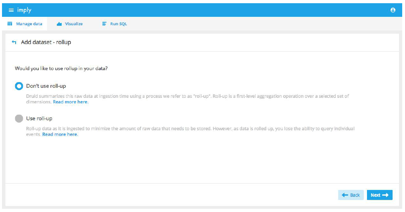Open Read more here link under Don't use roll-up
This screenshot has height=212, width=405.
[70, 102]
